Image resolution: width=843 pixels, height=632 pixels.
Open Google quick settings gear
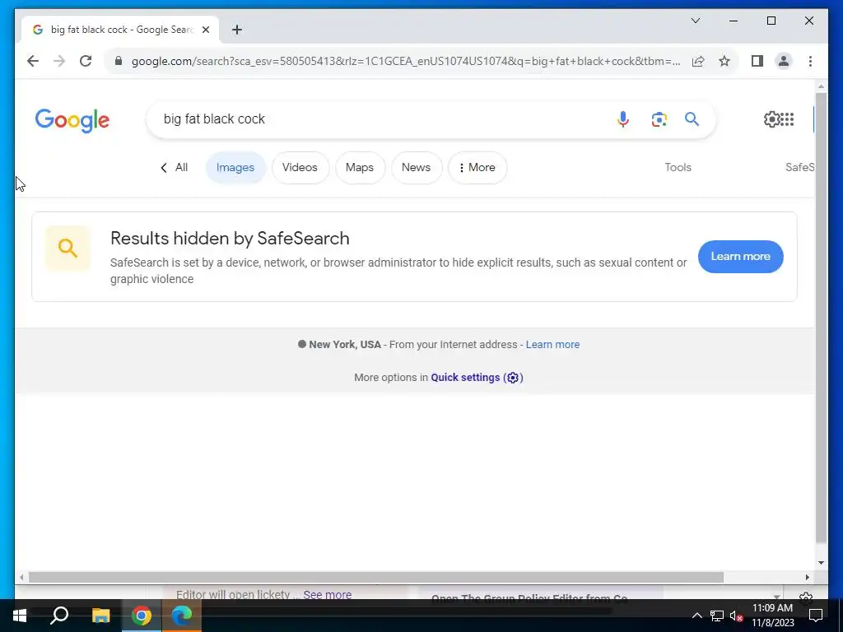[x=771, y=118]
